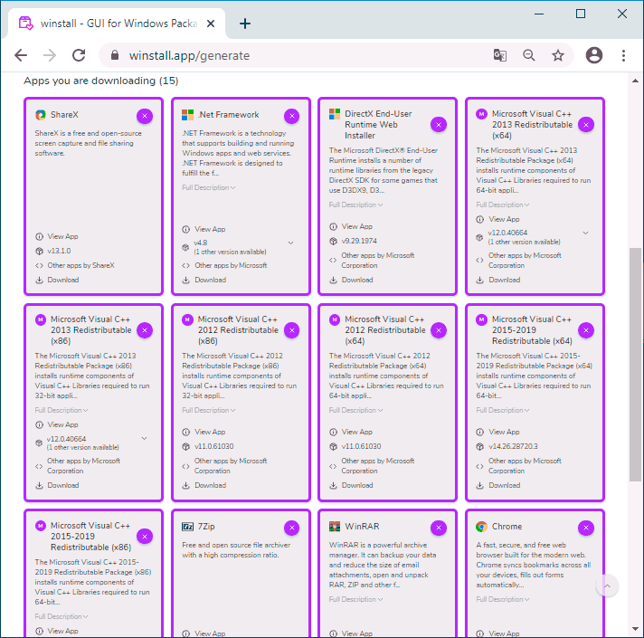This screenshot has height=638, width=644.
Task: Expand Full Description for .Net Framework
Action: pos(209,187)
